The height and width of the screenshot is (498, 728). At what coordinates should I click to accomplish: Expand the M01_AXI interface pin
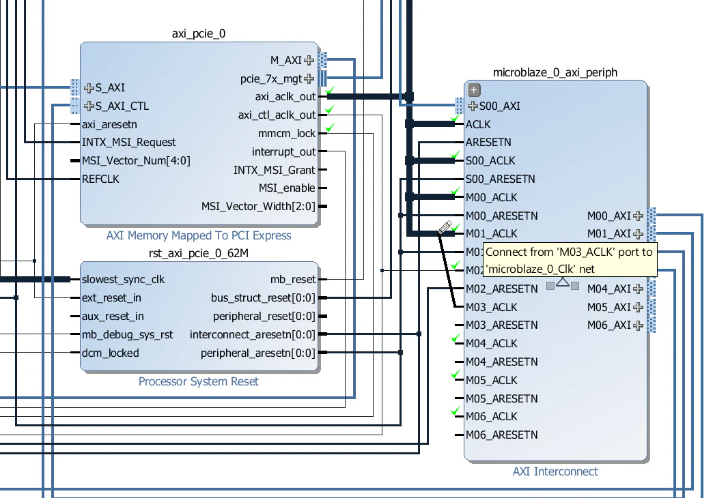pos(639,233)
